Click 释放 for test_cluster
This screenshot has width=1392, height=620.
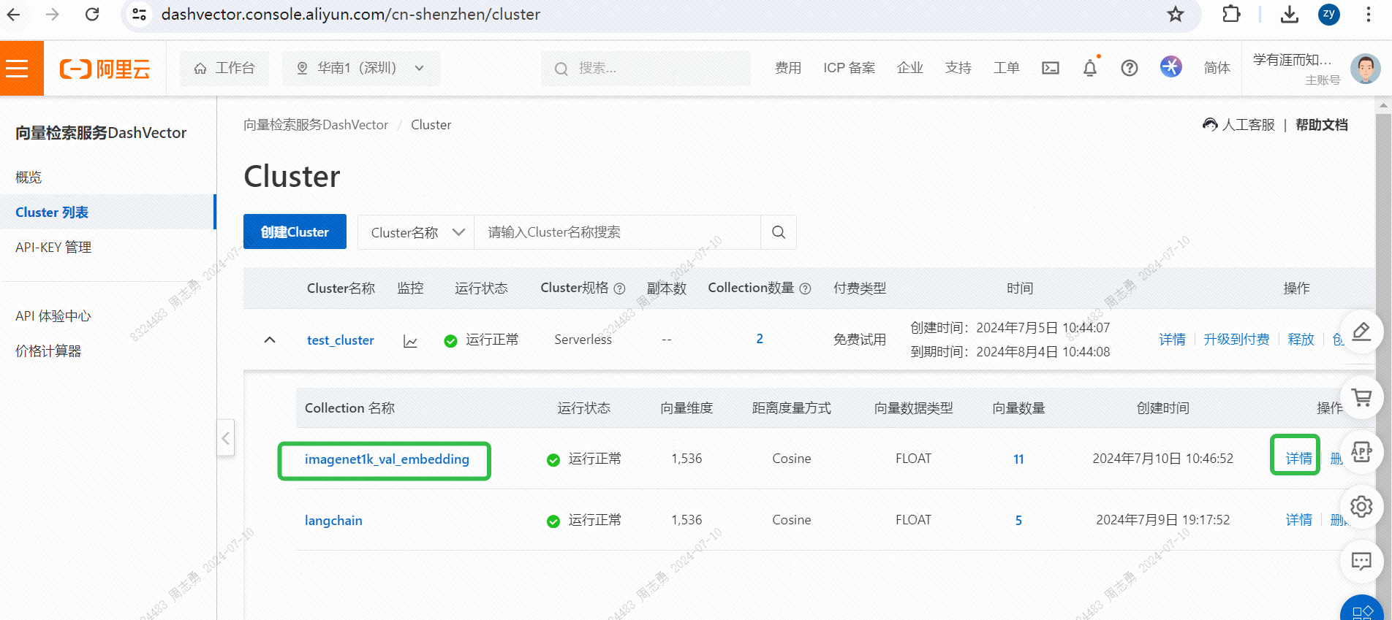1301,340
